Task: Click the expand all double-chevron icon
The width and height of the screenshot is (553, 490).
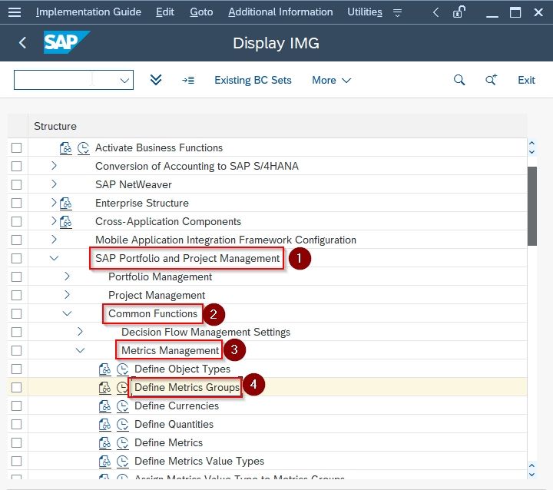Action: pos(156,80)
